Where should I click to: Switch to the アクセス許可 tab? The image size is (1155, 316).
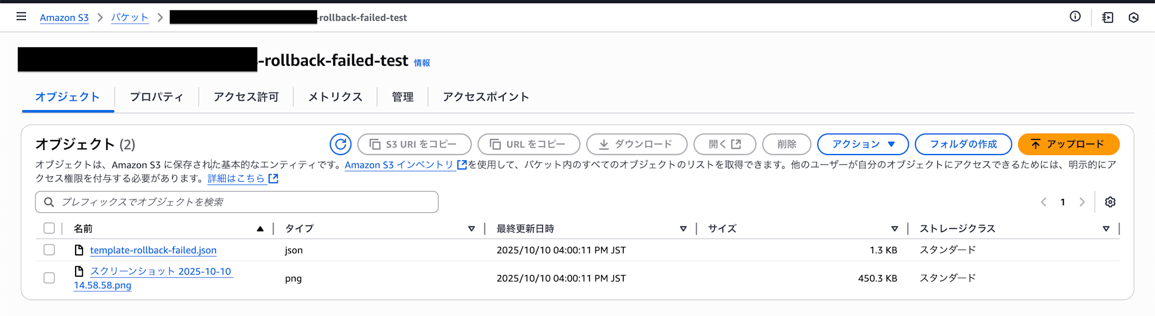pyautogui.click(x=246, y=97)
